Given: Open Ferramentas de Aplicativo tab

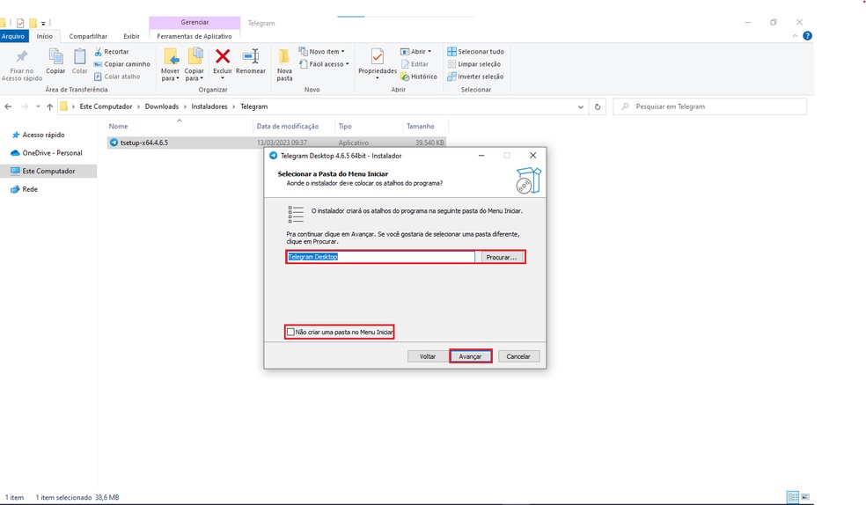Looking at the screenshot, I should coord(194,36).
